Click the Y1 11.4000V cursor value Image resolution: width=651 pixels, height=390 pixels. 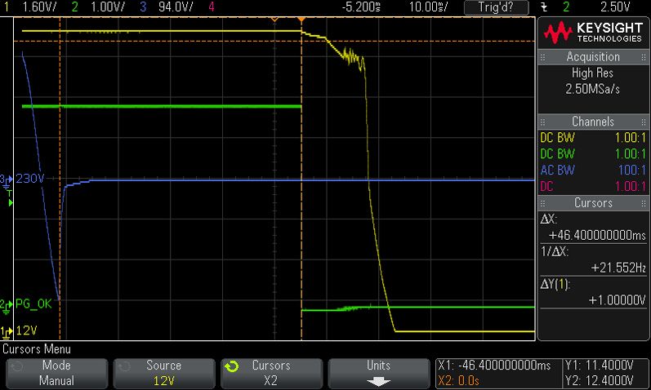[599, 366]
